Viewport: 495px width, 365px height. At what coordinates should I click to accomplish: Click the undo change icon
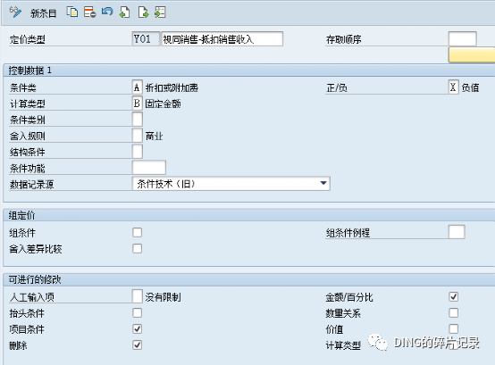[x=107, y=12]
